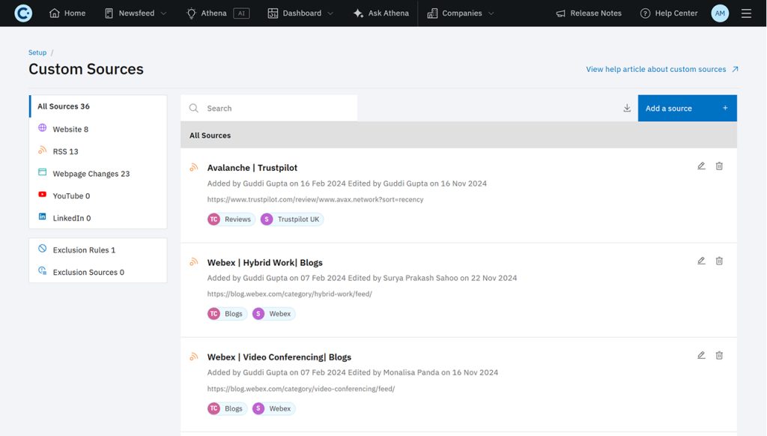767x436 pixels.
Task: Edit the Avalanche Trustpilot source
Action: (x=701, y=166)
